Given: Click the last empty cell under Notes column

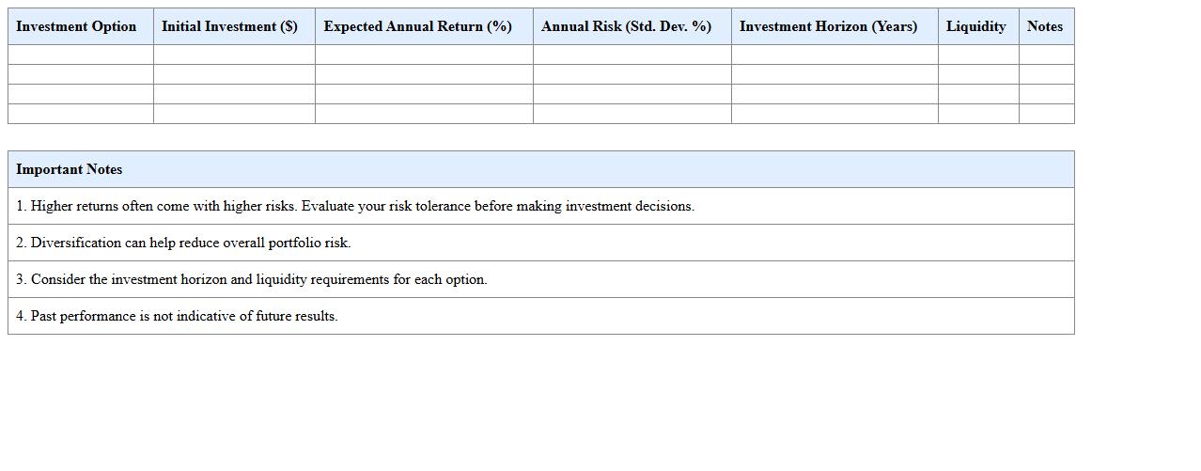Looking at the screenshot, I should click(1046, 114).
